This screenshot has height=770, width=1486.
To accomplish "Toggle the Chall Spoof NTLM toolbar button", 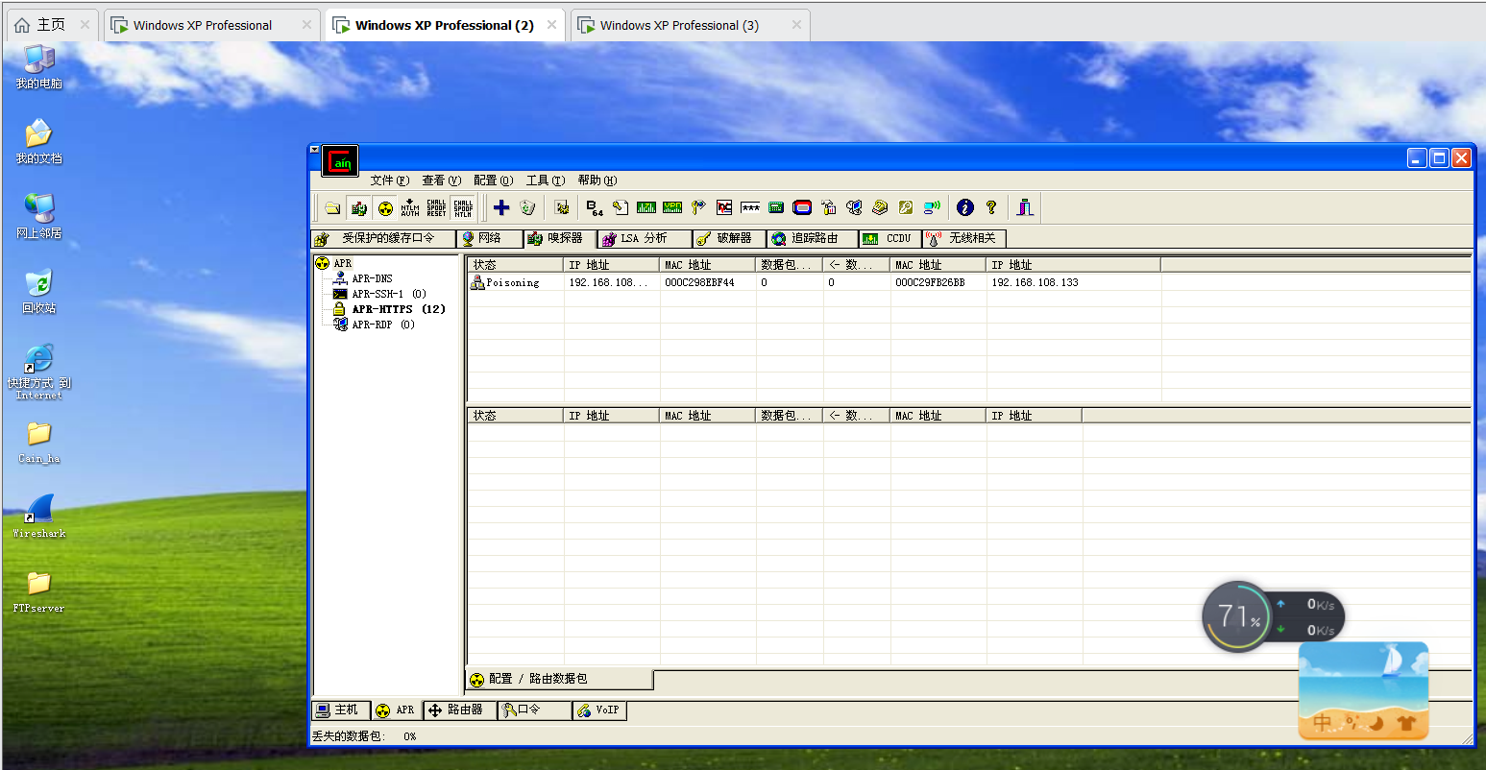I will click(463, 207).
